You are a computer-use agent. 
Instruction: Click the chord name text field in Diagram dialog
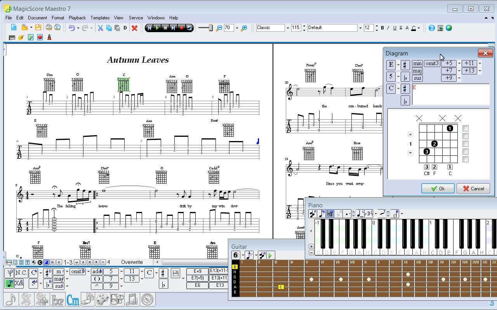451,95
